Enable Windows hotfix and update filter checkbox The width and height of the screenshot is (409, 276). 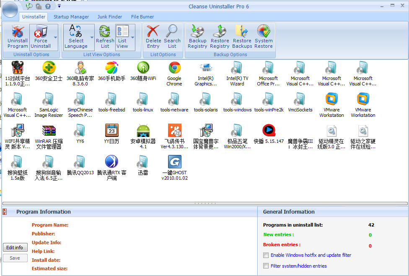[266, 255]
